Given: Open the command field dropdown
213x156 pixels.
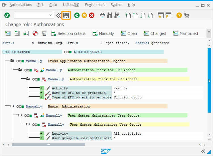Looking at the screenshot, I should pyautogui.click(x=51, y=15).
